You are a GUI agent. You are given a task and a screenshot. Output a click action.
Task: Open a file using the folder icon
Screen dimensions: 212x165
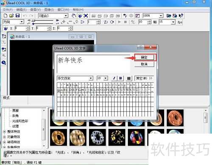[x=11, y=16]
